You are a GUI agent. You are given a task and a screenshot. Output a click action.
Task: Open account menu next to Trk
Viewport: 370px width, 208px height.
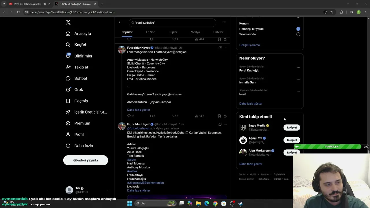pos(109,190)
